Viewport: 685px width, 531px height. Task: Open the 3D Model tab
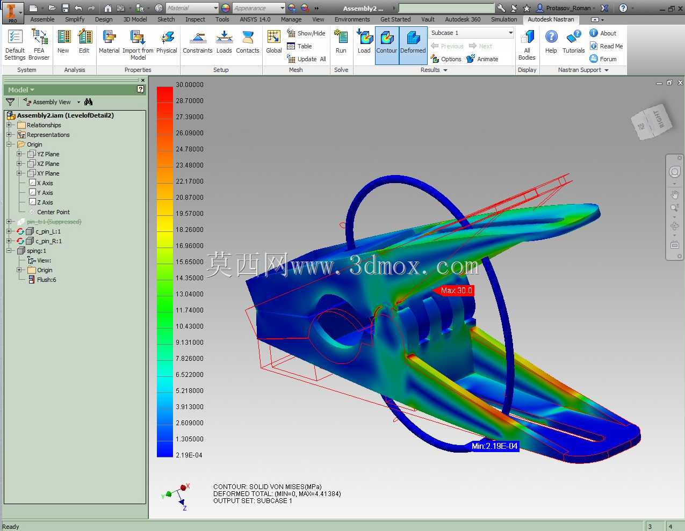pos(135,19)
